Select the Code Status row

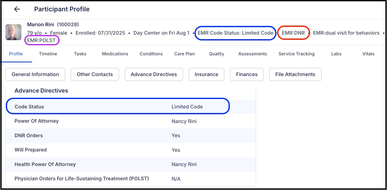click(131, 107)
